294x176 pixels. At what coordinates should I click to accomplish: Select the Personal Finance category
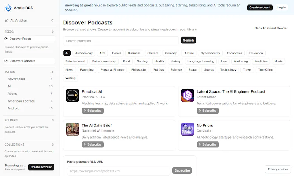point(112,70)
